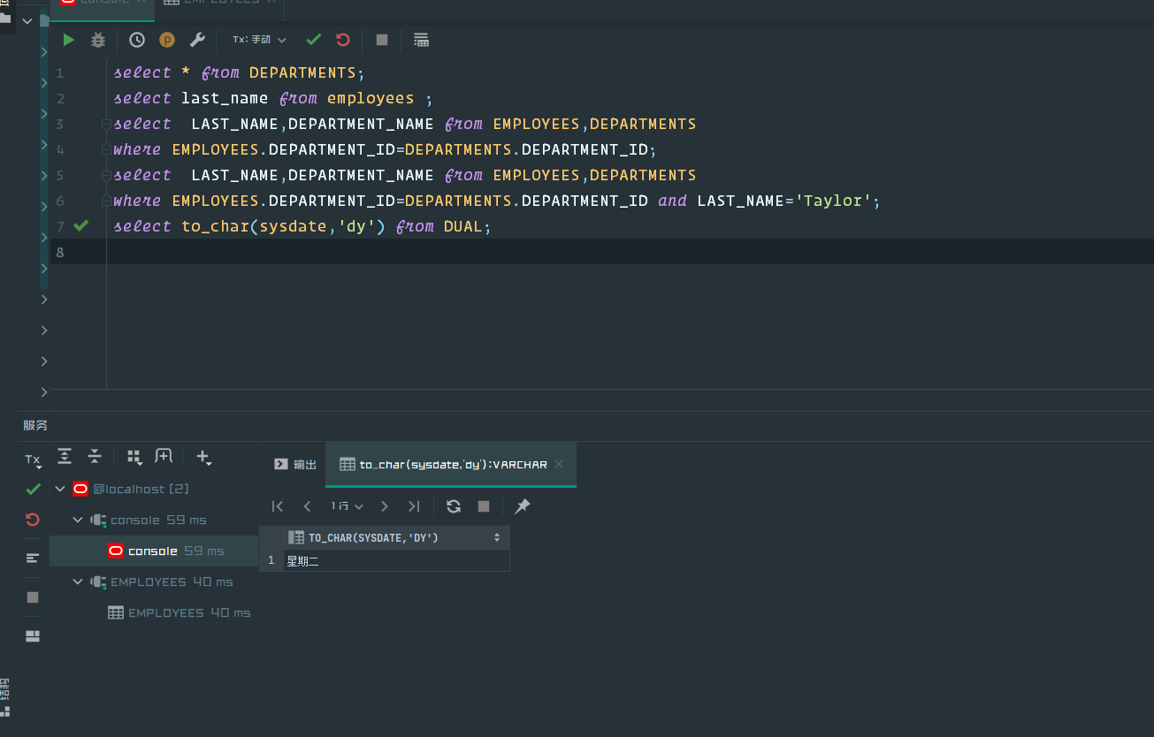
Task: Add a service with the plus icon
Action: pos(203,457)
